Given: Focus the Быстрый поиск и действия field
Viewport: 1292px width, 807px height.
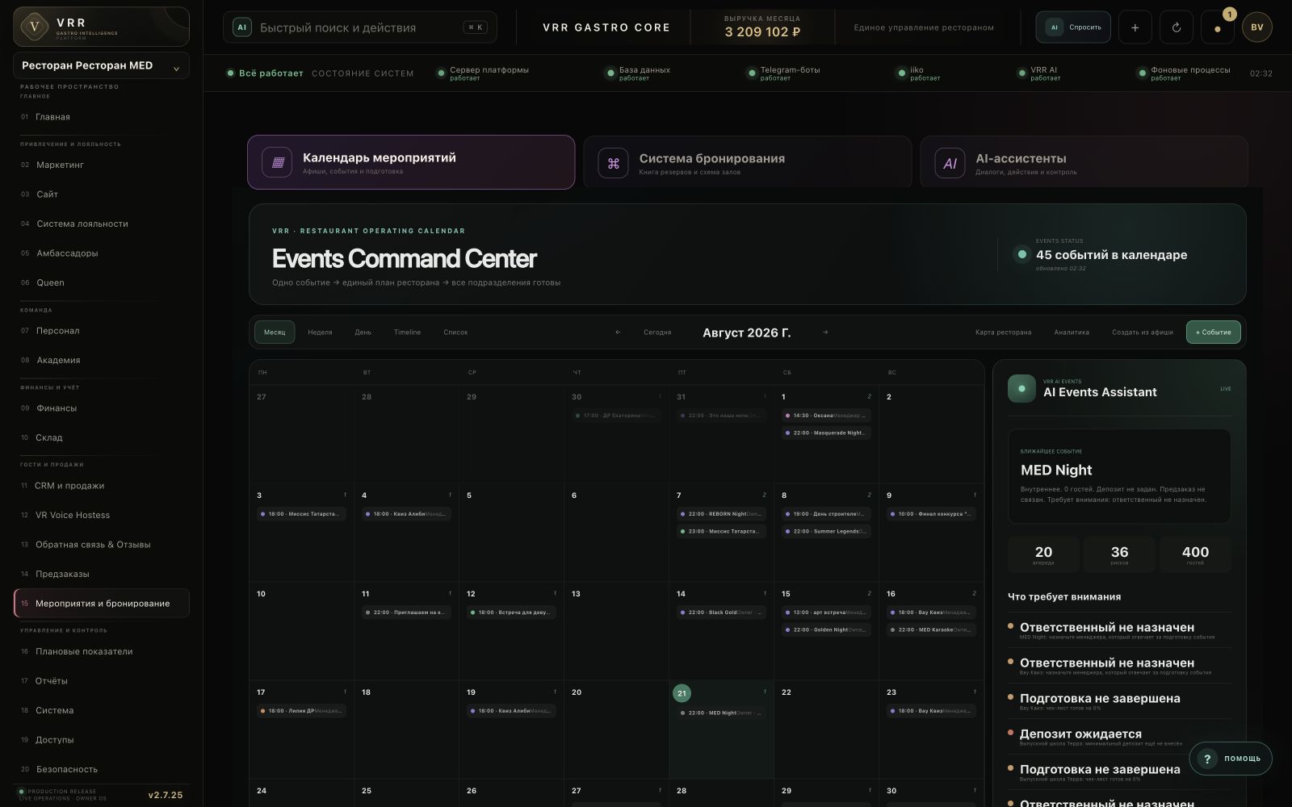Looking at the screenshot, I should (359, 27).
